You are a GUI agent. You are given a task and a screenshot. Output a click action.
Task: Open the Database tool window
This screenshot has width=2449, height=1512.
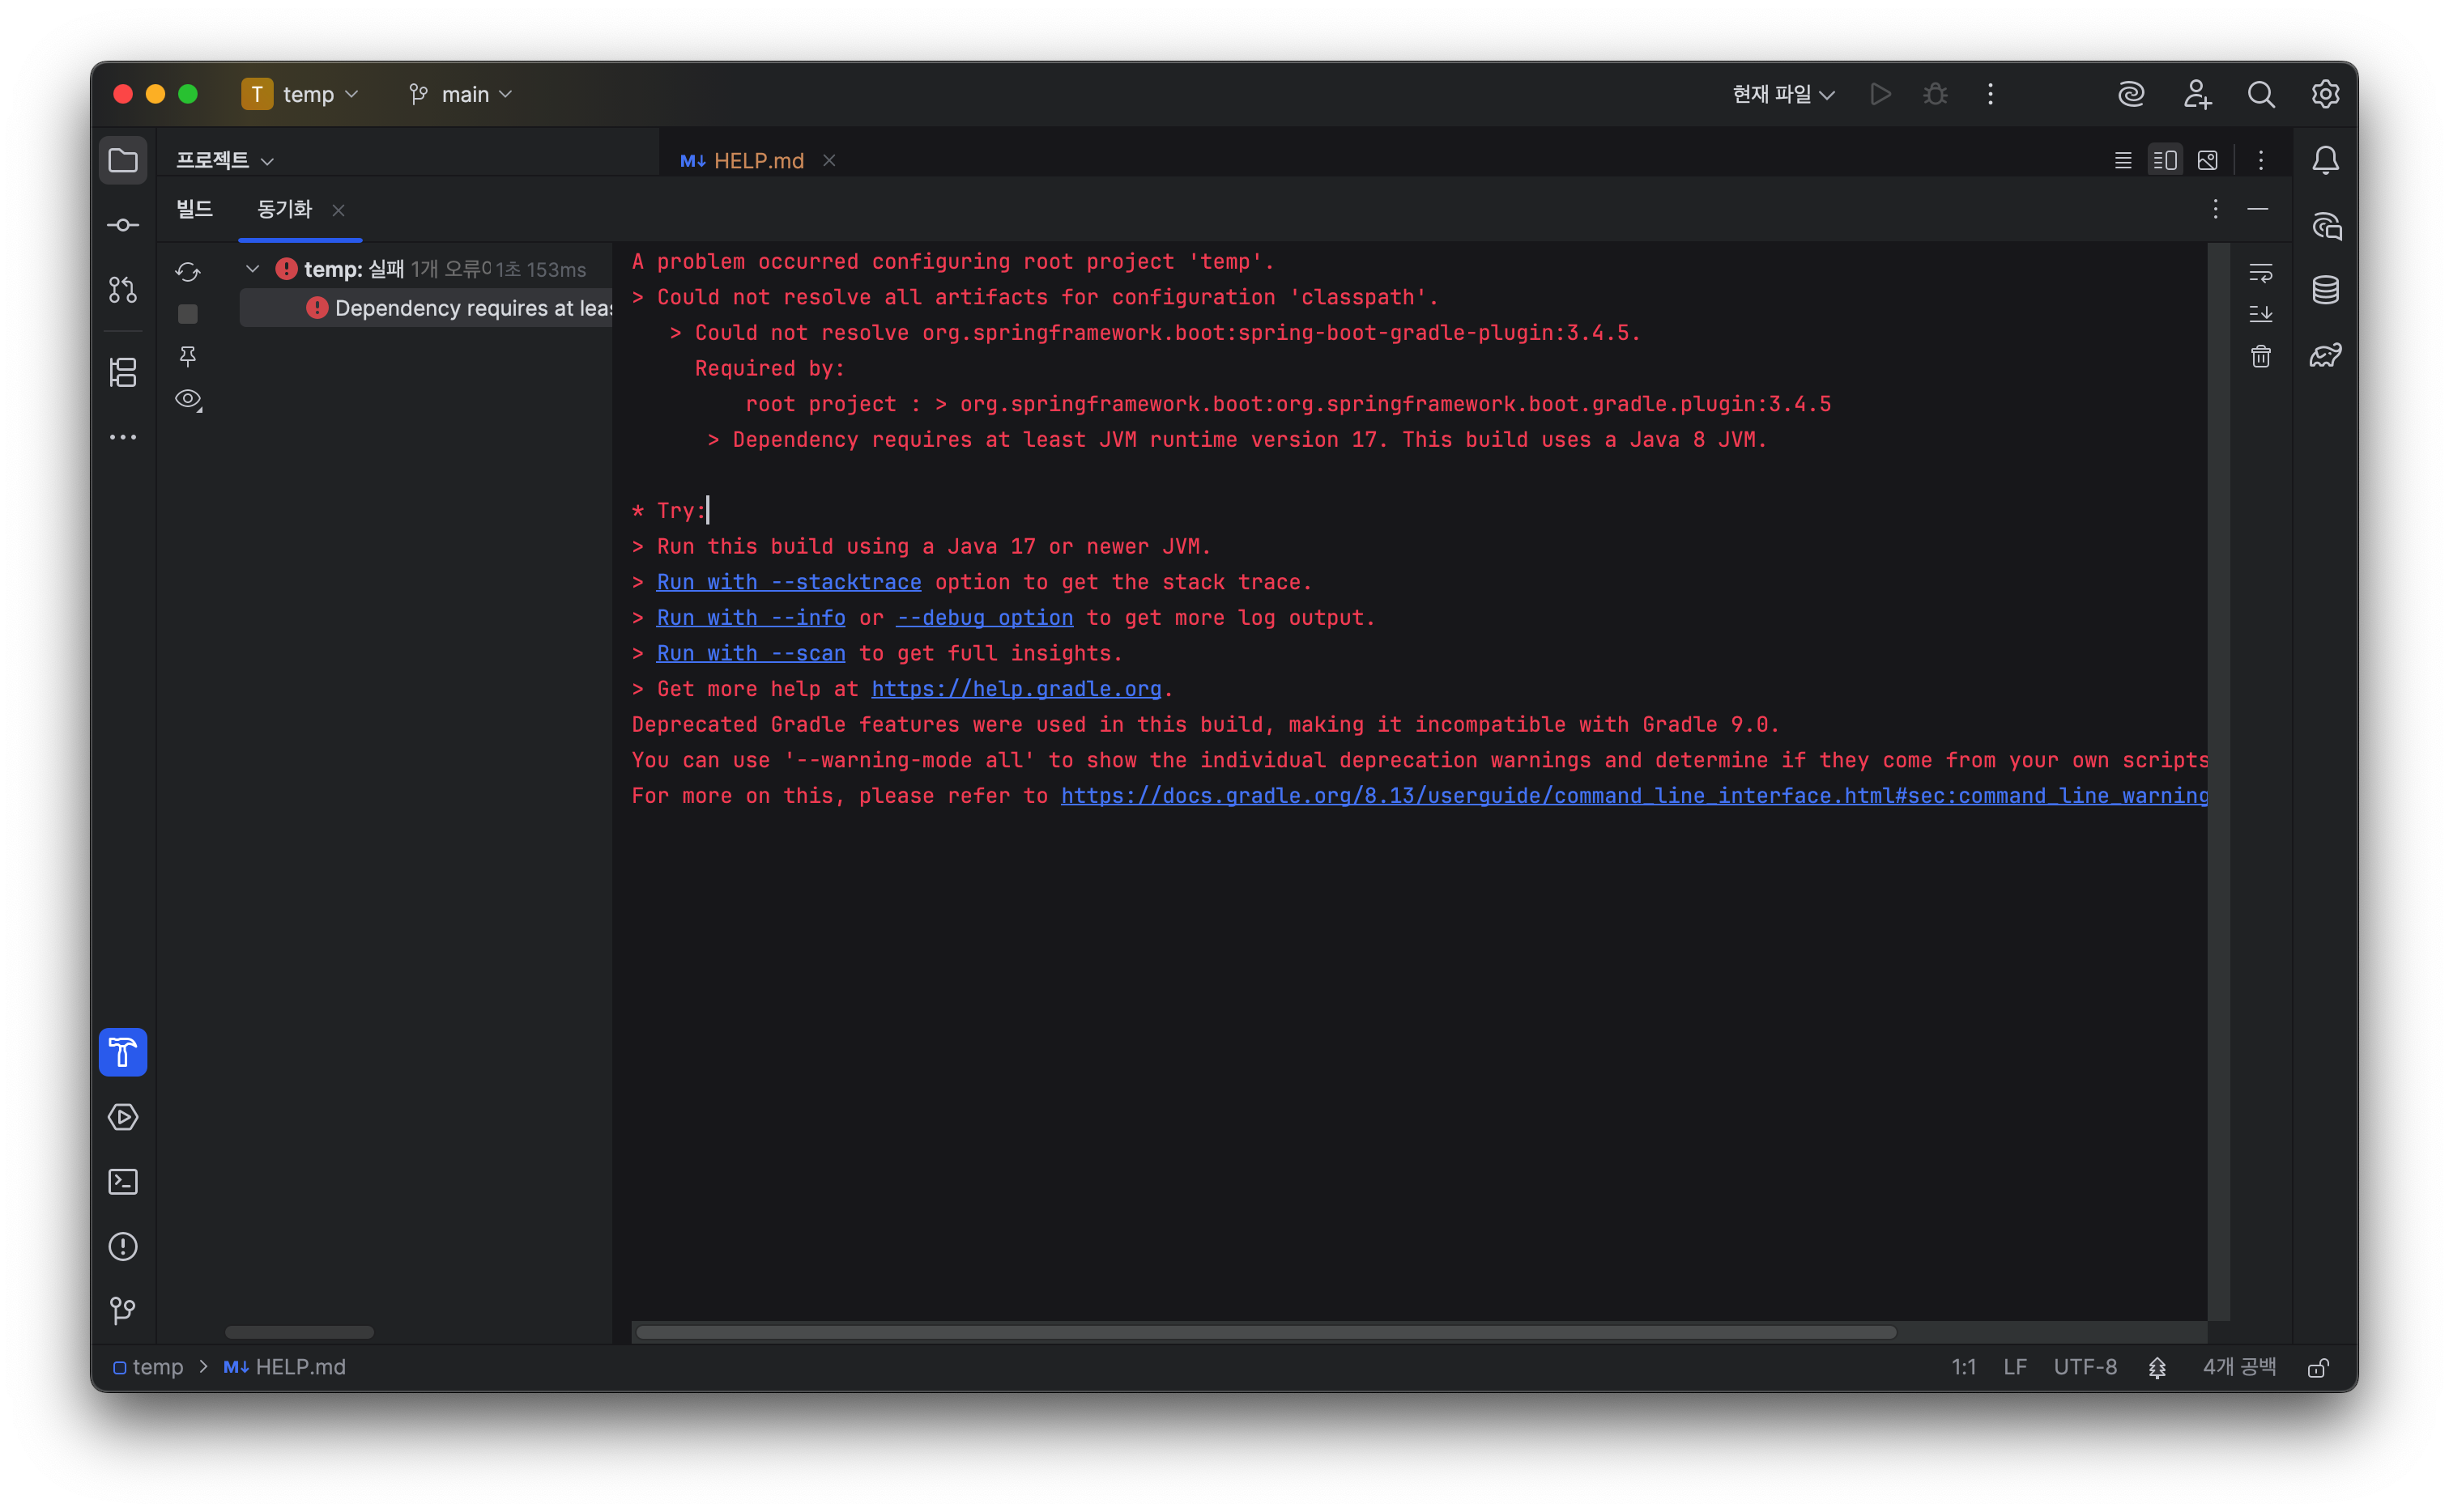pos(2325,290)
